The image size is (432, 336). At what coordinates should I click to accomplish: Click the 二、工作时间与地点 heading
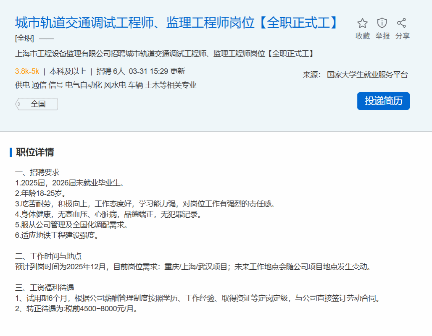(48, 256)
